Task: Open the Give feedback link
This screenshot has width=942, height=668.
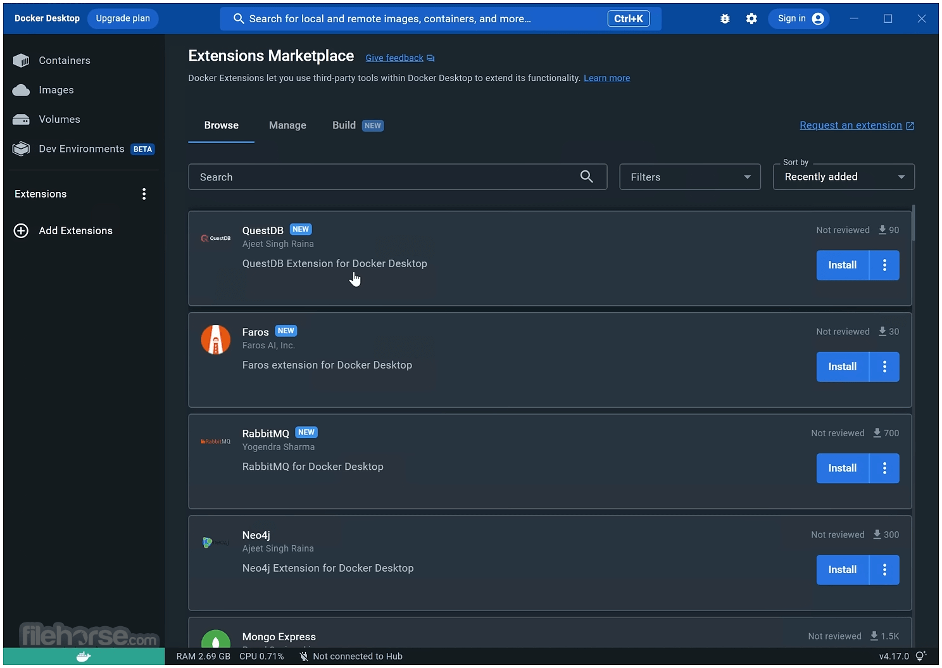Action: [400, 58]
